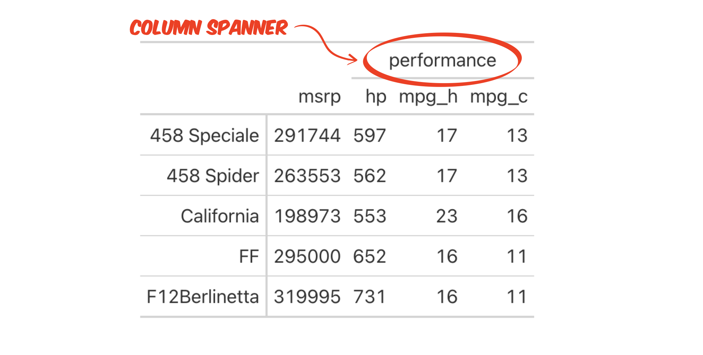Select the msrp cell showing 295000
The height and width of the screenshot is (355, 703).
[x=307, y=256]
